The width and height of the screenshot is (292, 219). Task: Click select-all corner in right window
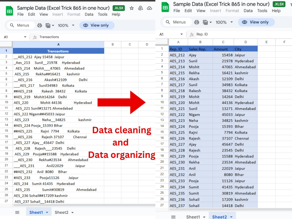point(162,42)
